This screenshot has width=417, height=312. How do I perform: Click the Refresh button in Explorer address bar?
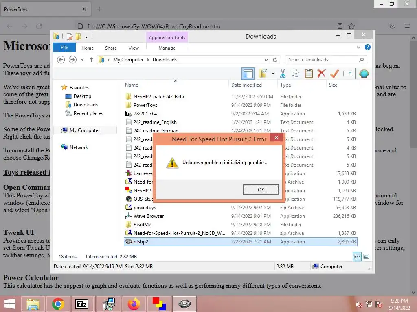click(x=275, y=60)
